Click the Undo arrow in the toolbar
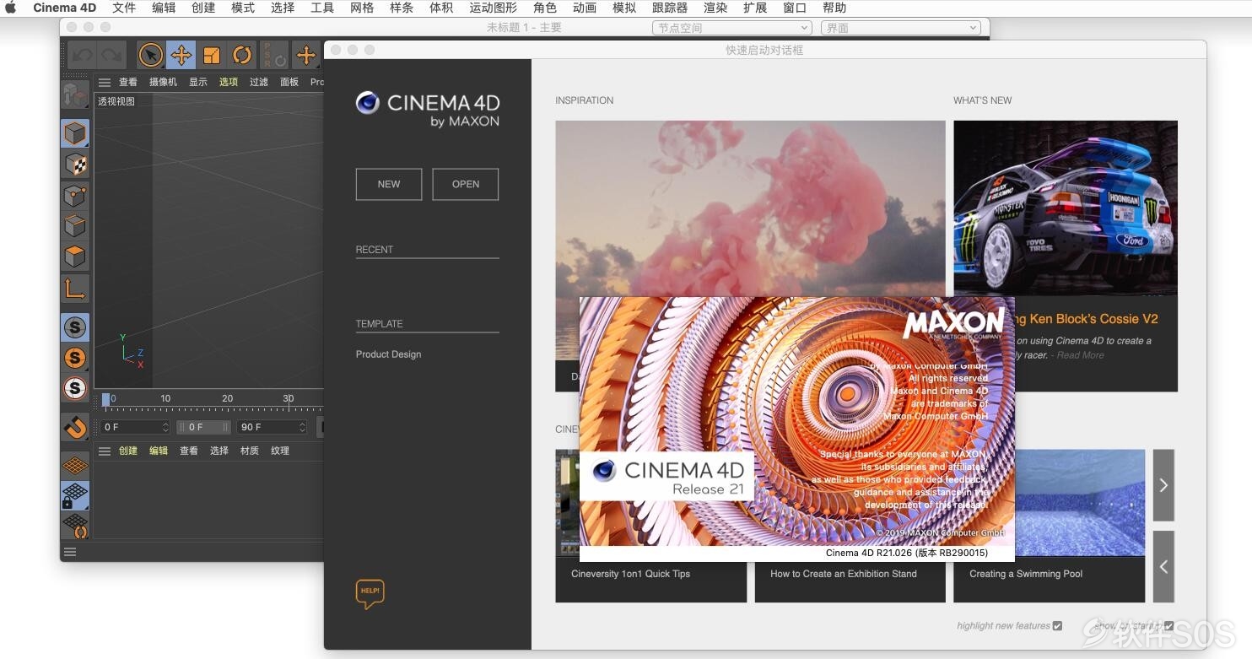Screen dimensions: 1252x659 tap(82, 55)
